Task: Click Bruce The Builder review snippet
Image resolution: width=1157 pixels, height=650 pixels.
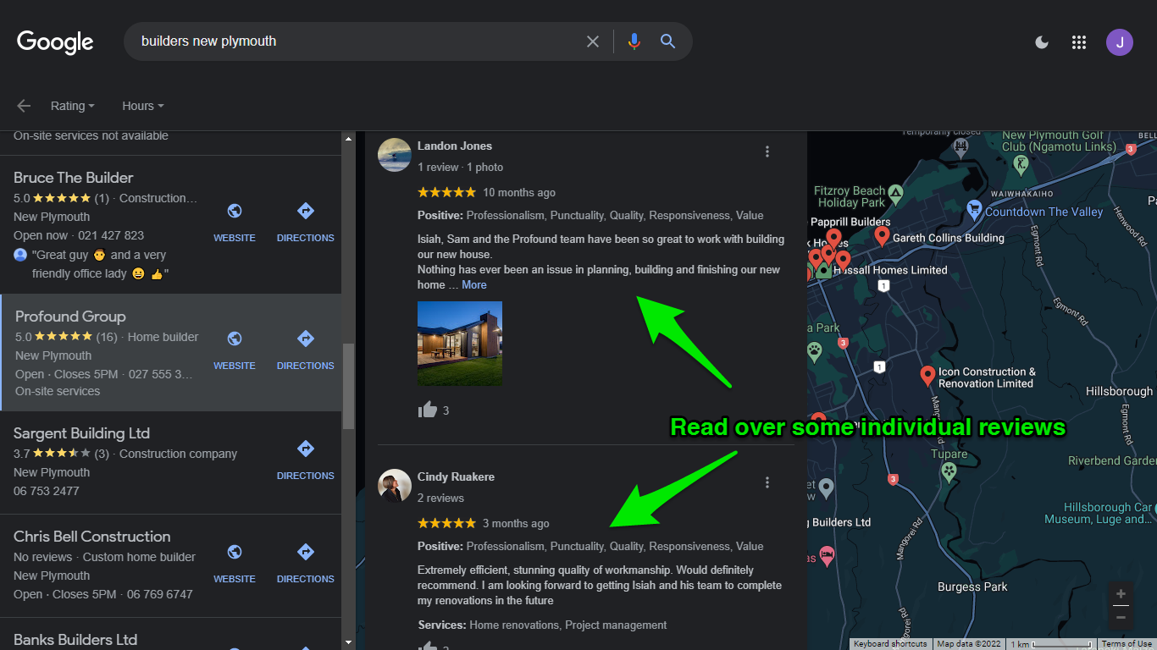Action: (100, 264)
